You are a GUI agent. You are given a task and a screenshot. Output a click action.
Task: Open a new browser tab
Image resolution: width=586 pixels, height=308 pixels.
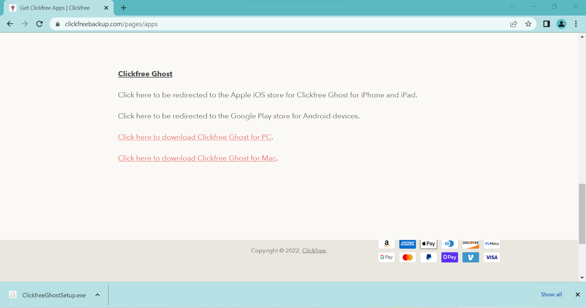coord(123,8)
